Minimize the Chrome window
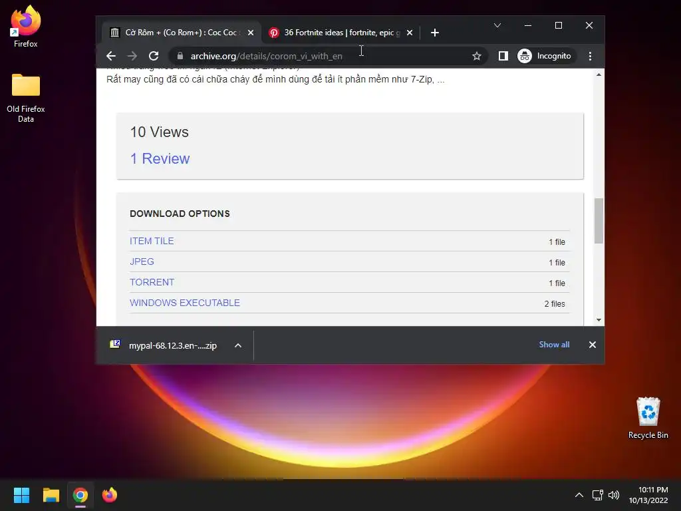The image size is (681, 511). (x=527, y=25)
